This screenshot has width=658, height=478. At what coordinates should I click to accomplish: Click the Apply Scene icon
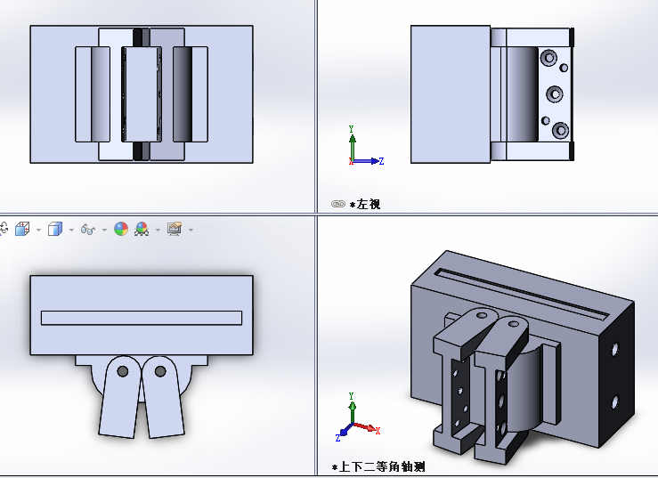point(142,229)
